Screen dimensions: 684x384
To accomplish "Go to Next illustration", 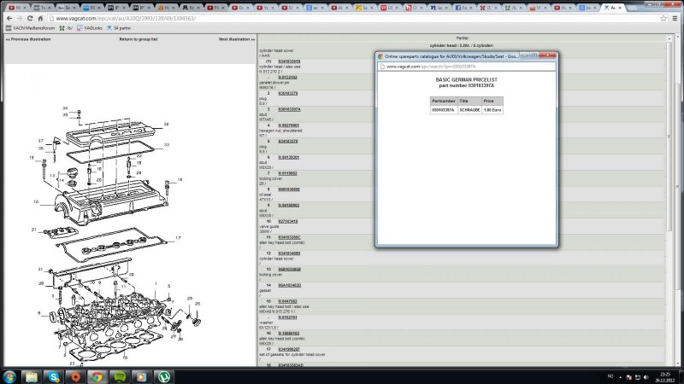I will (236, 39).
